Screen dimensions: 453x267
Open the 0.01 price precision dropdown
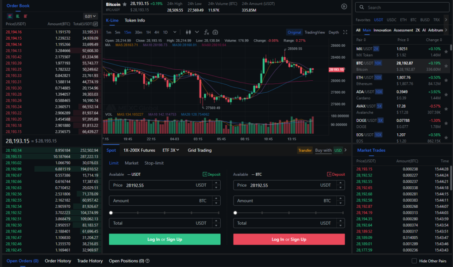pyautogui.click(x=90, y=16)
